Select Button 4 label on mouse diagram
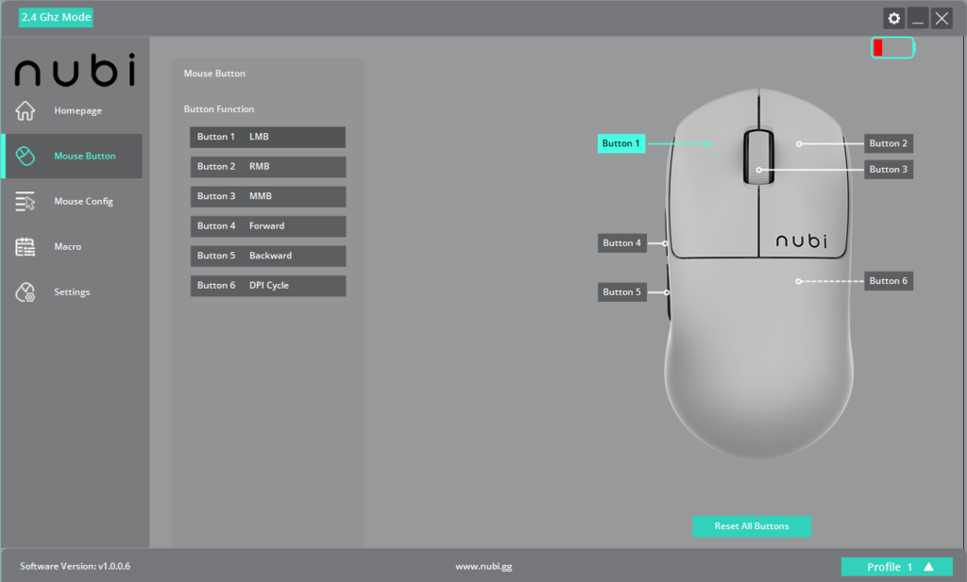Image resolution: width=967 pixels, height=582 pixels. click(621, 243)
